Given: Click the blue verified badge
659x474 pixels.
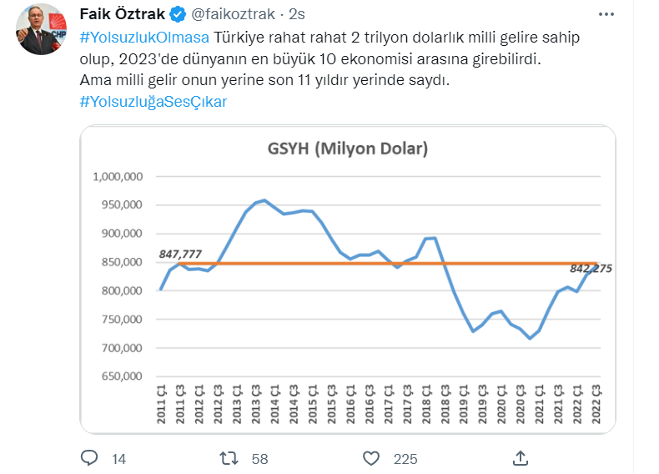Looking at the screenshot, I should click(178, 15).
